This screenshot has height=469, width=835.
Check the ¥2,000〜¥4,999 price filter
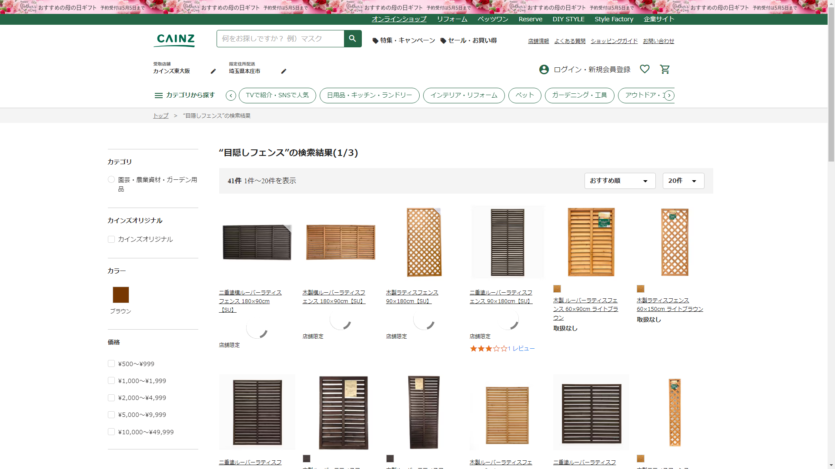coord(111,398)
